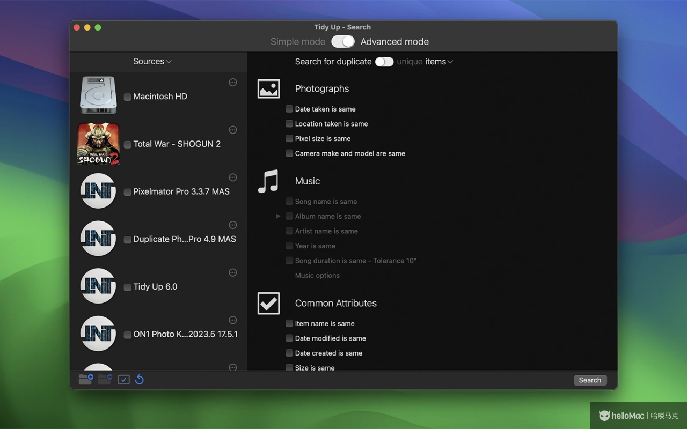Click the blue checkmark box icon in bottom bar

pyautogui.click(x=123, y=380)
